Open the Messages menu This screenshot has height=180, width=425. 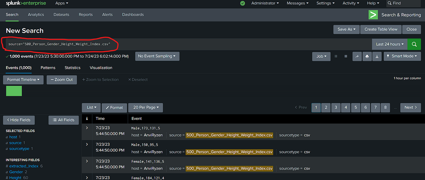point(297,3)
